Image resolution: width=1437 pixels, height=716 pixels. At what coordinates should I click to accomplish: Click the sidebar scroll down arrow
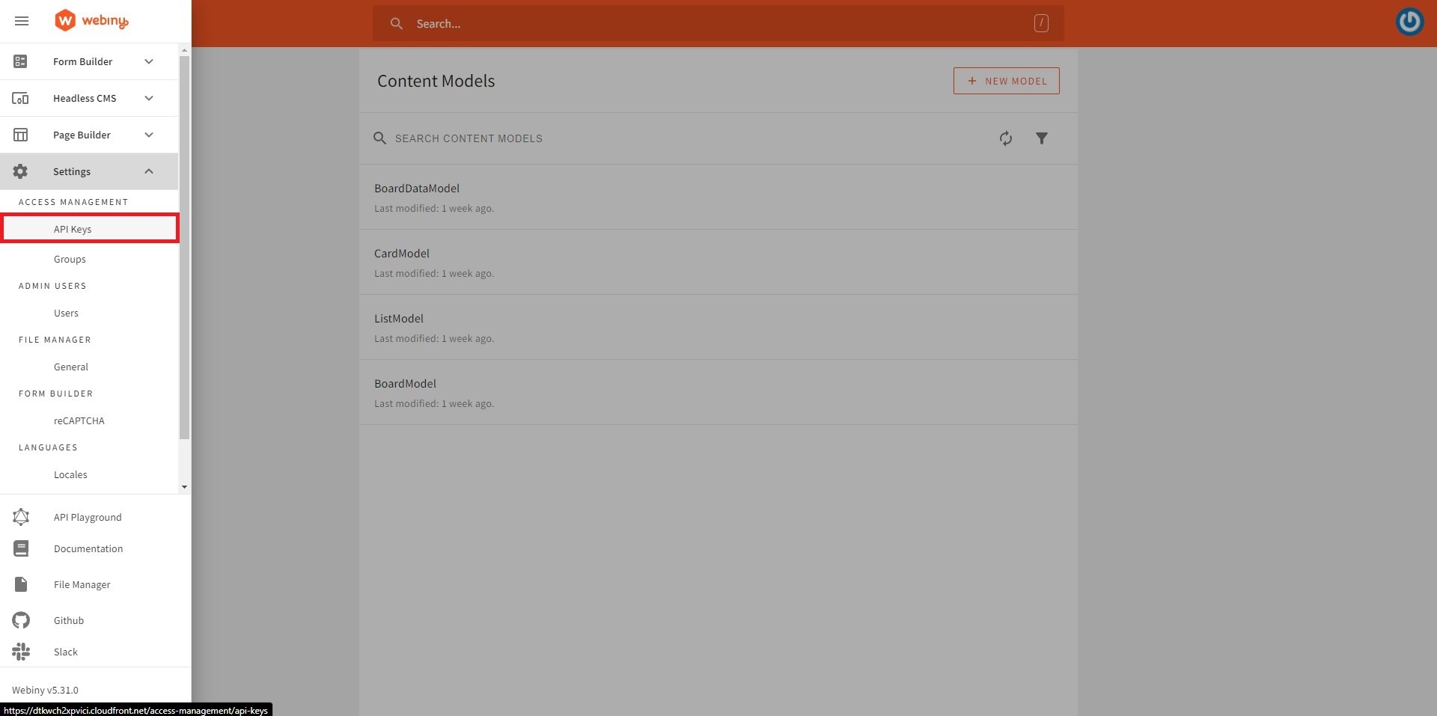point(185,487)
